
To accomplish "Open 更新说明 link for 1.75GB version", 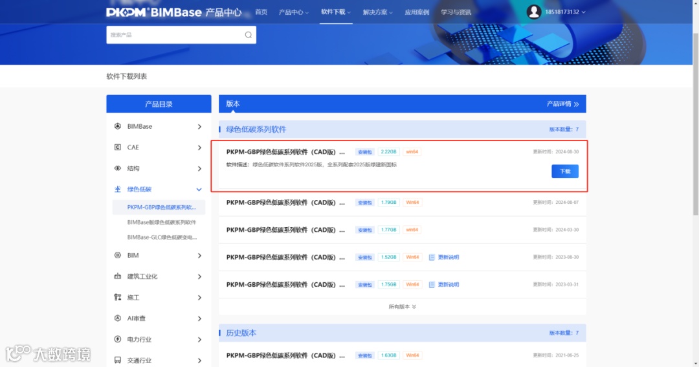I will (x=448, y=285).
